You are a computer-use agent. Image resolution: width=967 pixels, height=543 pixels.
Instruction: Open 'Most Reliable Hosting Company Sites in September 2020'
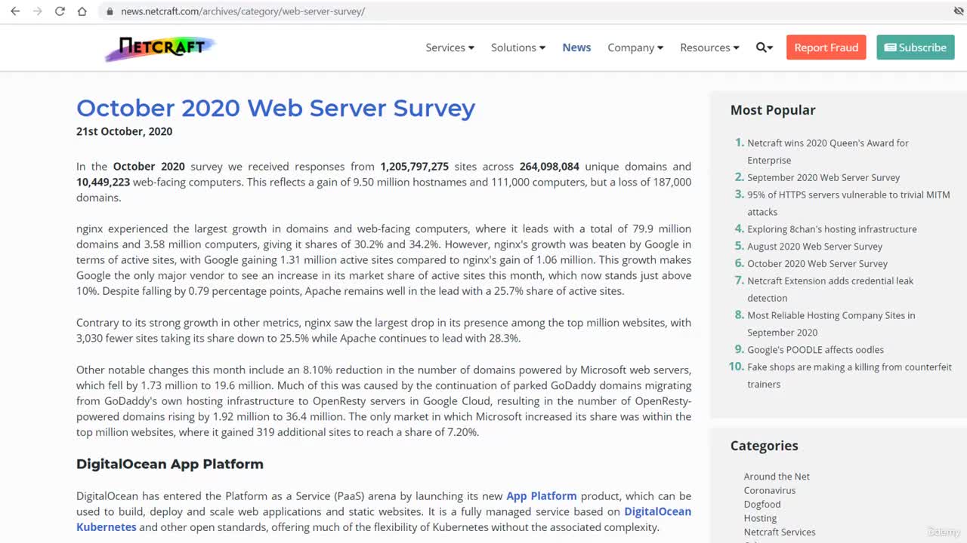coord(831,324)
